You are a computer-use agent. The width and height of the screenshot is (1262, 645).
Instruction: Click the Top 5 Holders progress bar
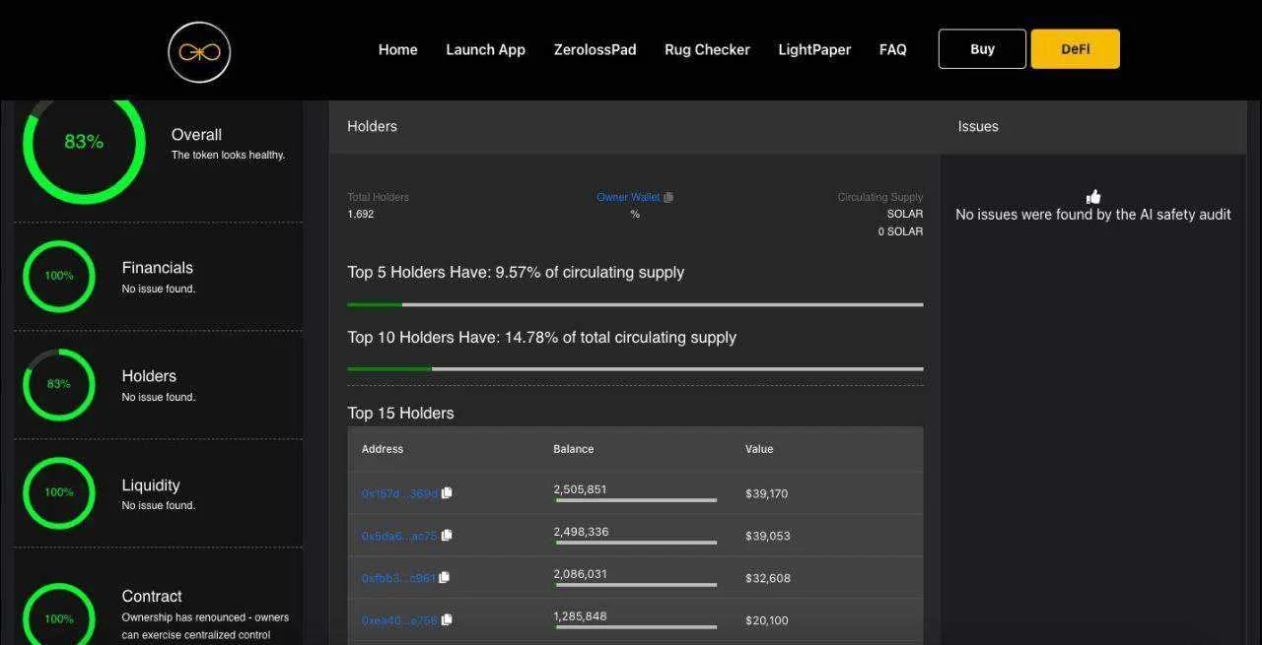click(x=635, y=305)
